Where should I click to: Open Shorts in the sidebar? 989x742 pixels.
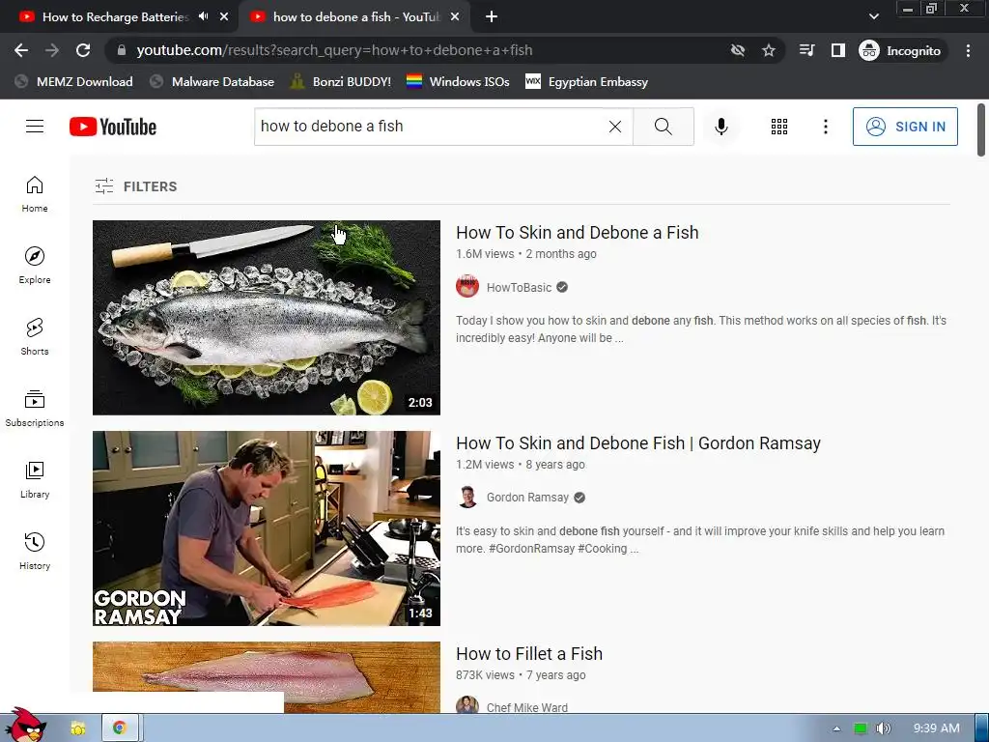(35, 337)
